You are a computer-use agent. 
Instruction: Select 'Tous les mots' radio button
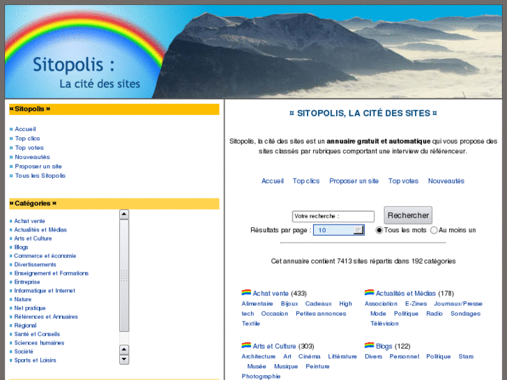[379, 230]
